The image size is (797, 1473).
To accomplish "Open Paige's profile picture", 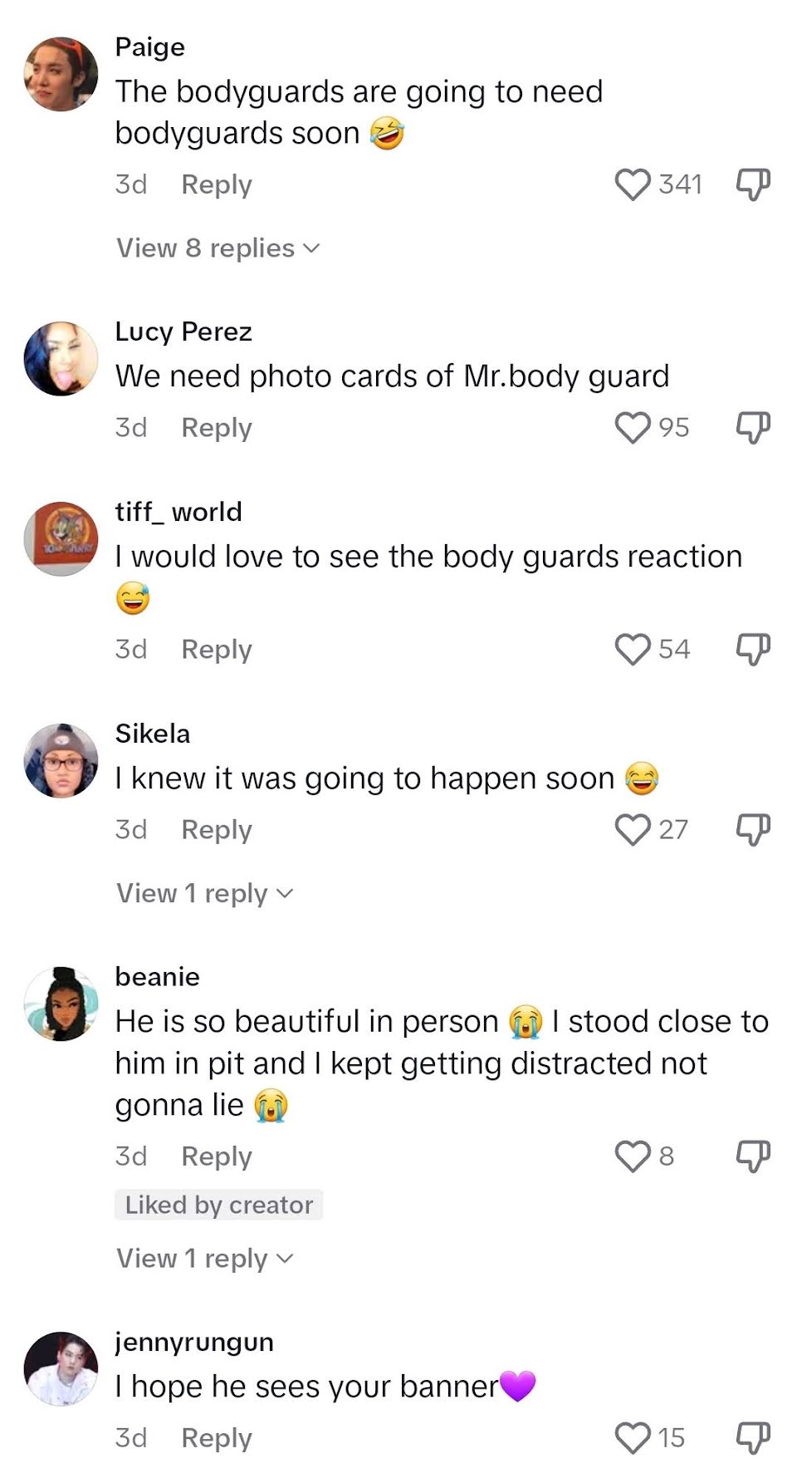I will (x=61, y=74).
